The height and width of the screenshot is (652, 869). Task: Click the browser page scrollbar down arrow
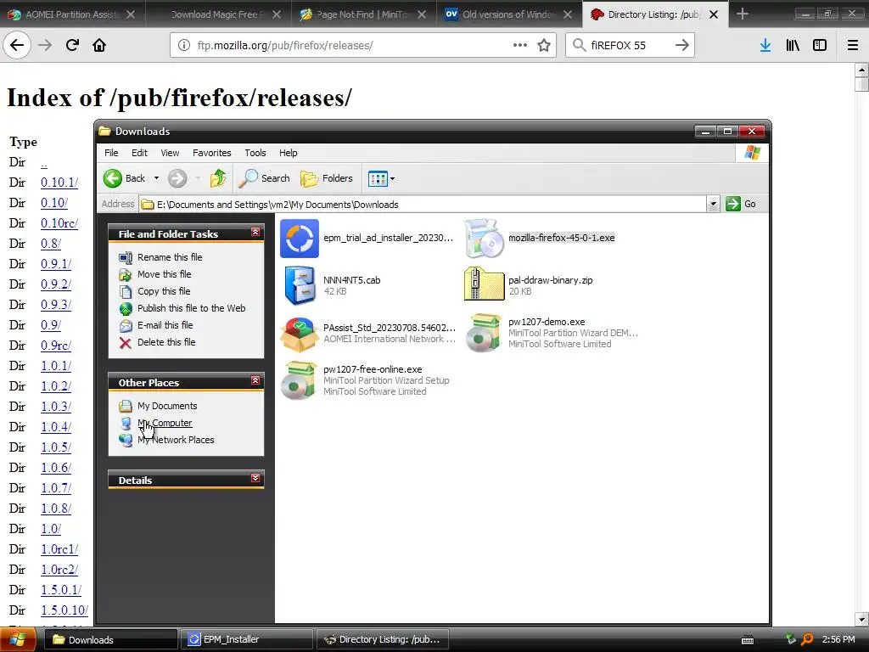(x=861, y=619)
